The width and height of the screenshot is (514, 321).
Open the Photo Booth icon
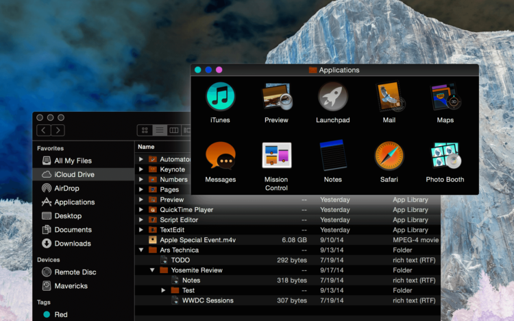[445, 155]
